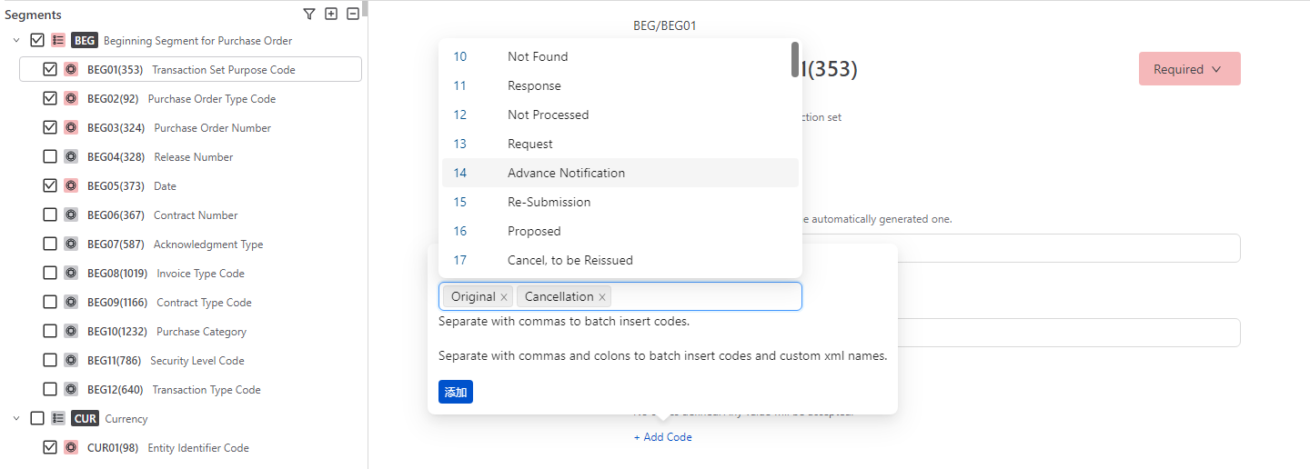Viewport: 1310px width, 469px height.
Task: Collapse the CUR Currency segment node
Action: coord(16,418)
